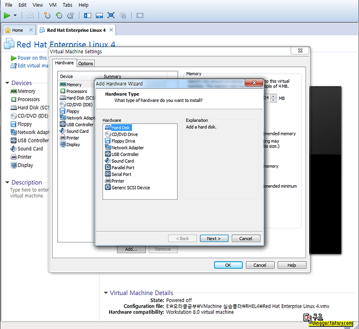Click the revert to snapshot toolbar icon
The width and height of the screenshot is (359, 329).
tap(59, 15)
